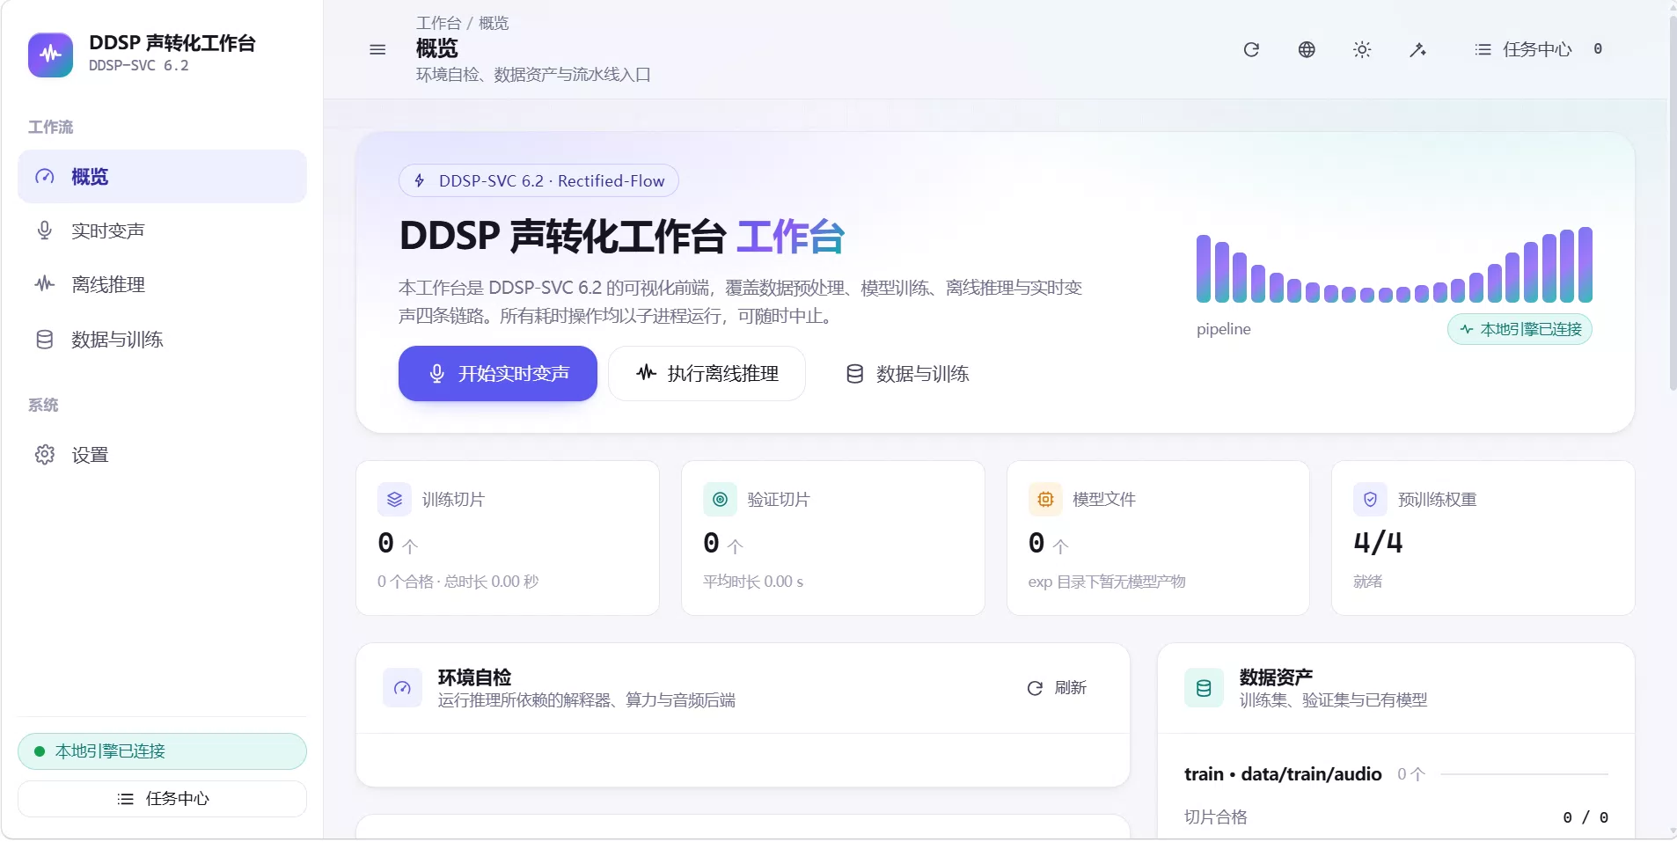Click the 环境自检 gauge icon
Image resolution: width=1677 pixels, height=842 pixels.
pyautogui.click(x=402, y=688)
